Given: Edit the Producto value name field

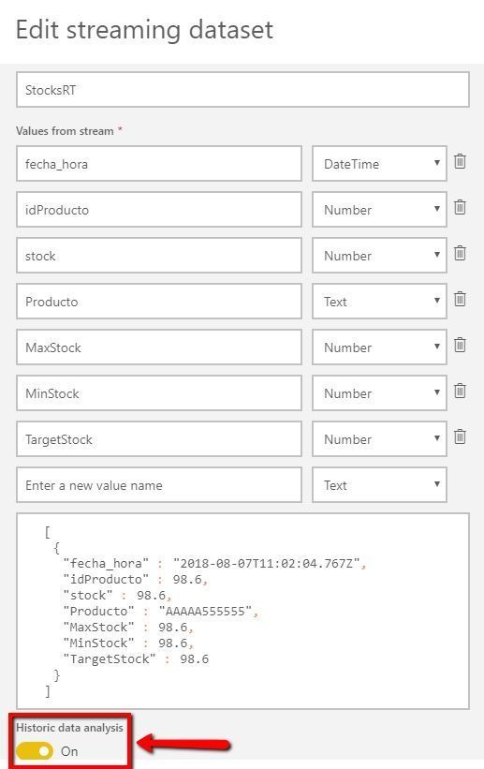Looking at the screenshot, I should (x=159, y=301).
